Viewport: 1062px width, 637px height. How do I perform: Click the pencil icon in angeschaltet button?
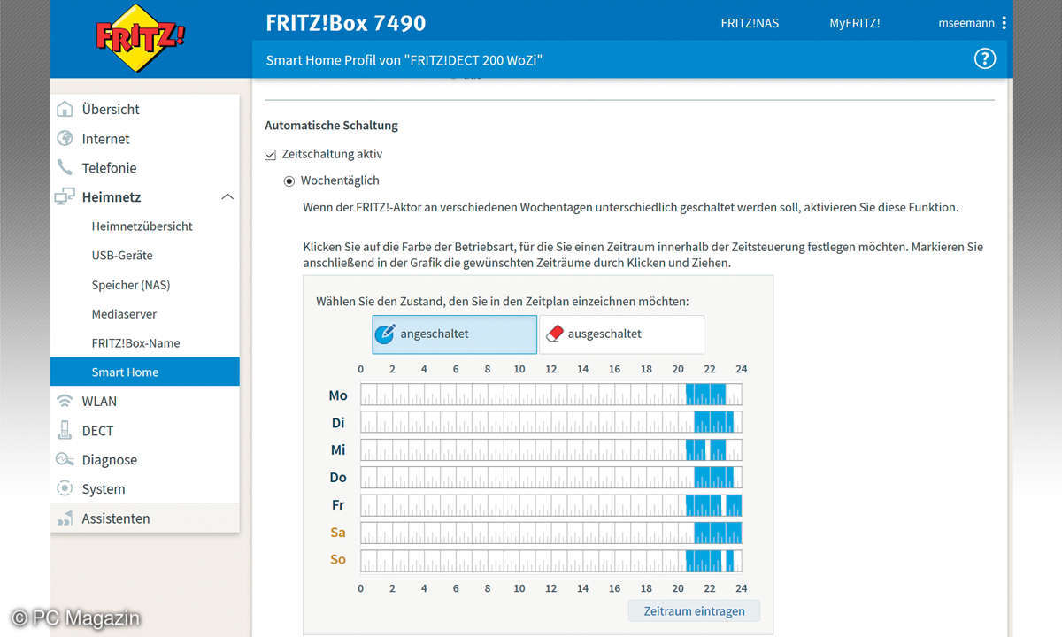point(385,334)
